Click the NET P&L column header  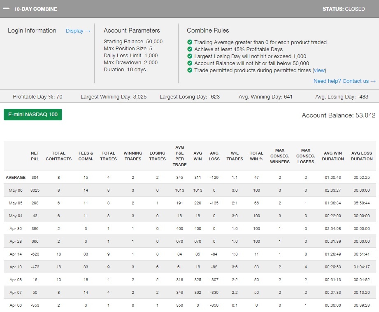click(x=35, y=156)
